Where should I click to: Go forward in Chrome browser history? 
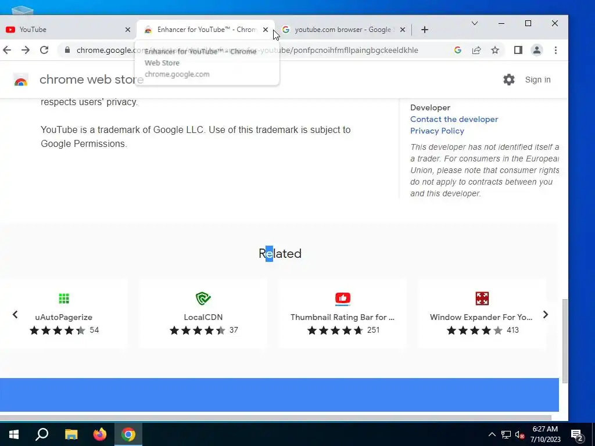click(x=26, y=50)
